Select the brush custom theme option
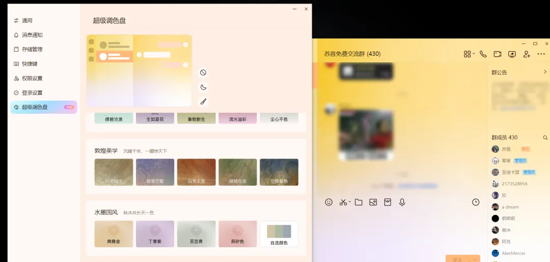This screenshot has height=262, width=550. coord(203,102)
